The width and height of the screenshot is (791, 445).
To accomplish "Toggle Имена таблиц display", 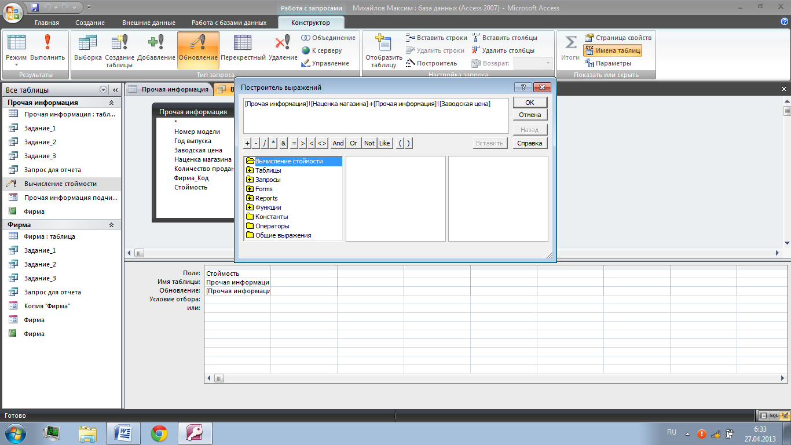I will click(x=613, y=50).
